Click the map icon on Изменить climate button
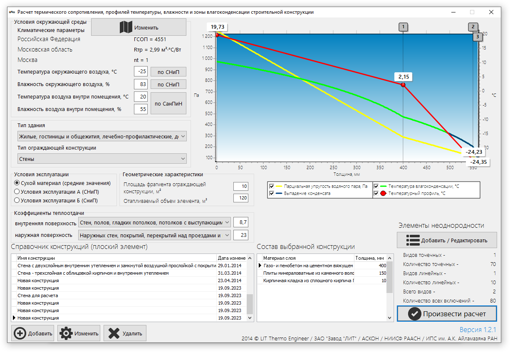 pyautogui.click(x=126, y=27)
